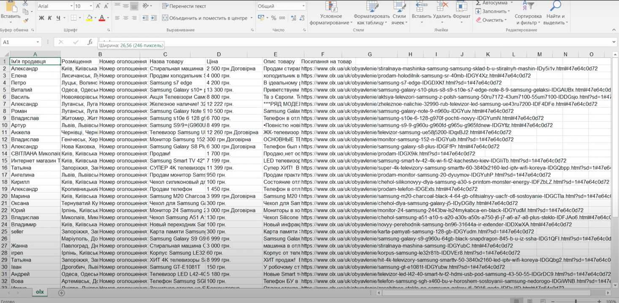Click the Copy icon in clipboard group

pyautogui.click(x=25, y=11)
